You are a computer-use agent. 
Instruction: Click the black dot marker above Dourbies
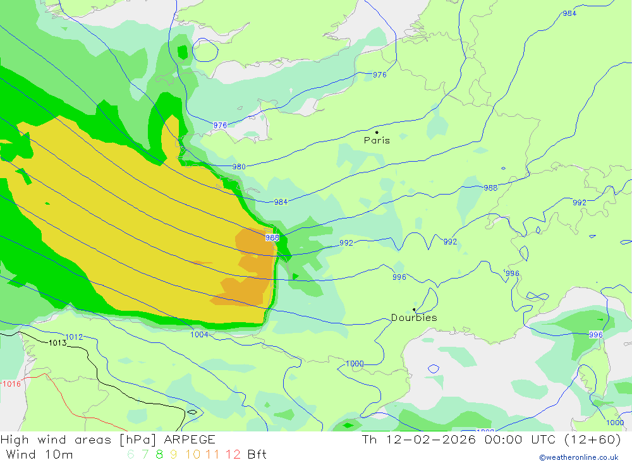(x=414, y=310)
